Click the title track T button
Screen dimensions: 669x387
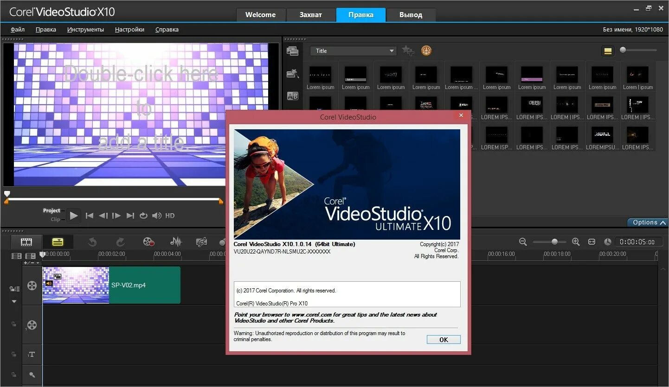(32, 355)
